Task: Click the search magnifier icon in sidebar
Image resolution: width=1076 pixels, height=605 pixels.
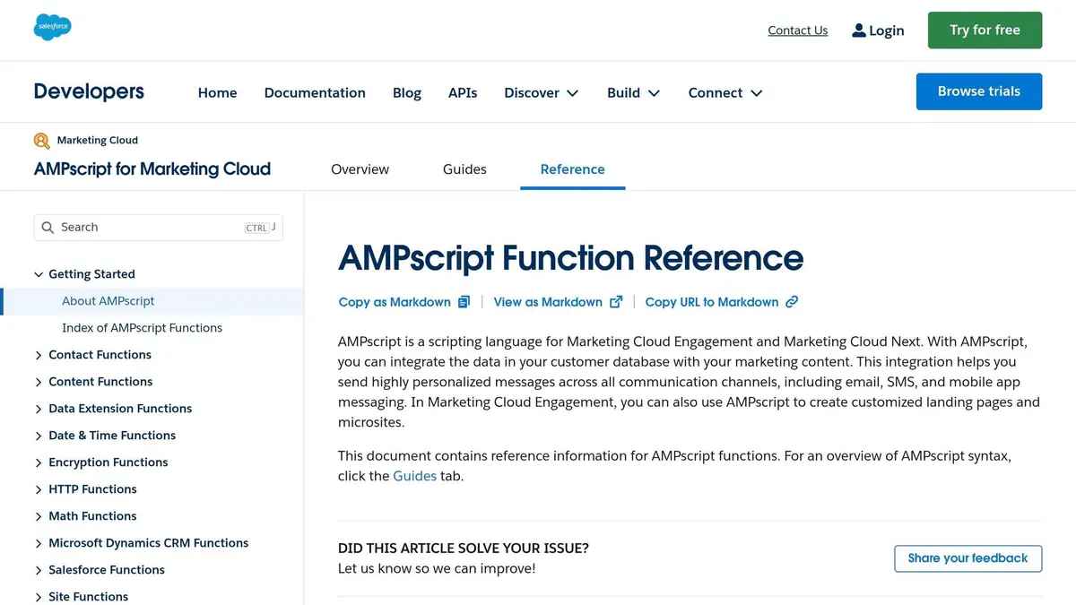Action: [x=48, y=228]
